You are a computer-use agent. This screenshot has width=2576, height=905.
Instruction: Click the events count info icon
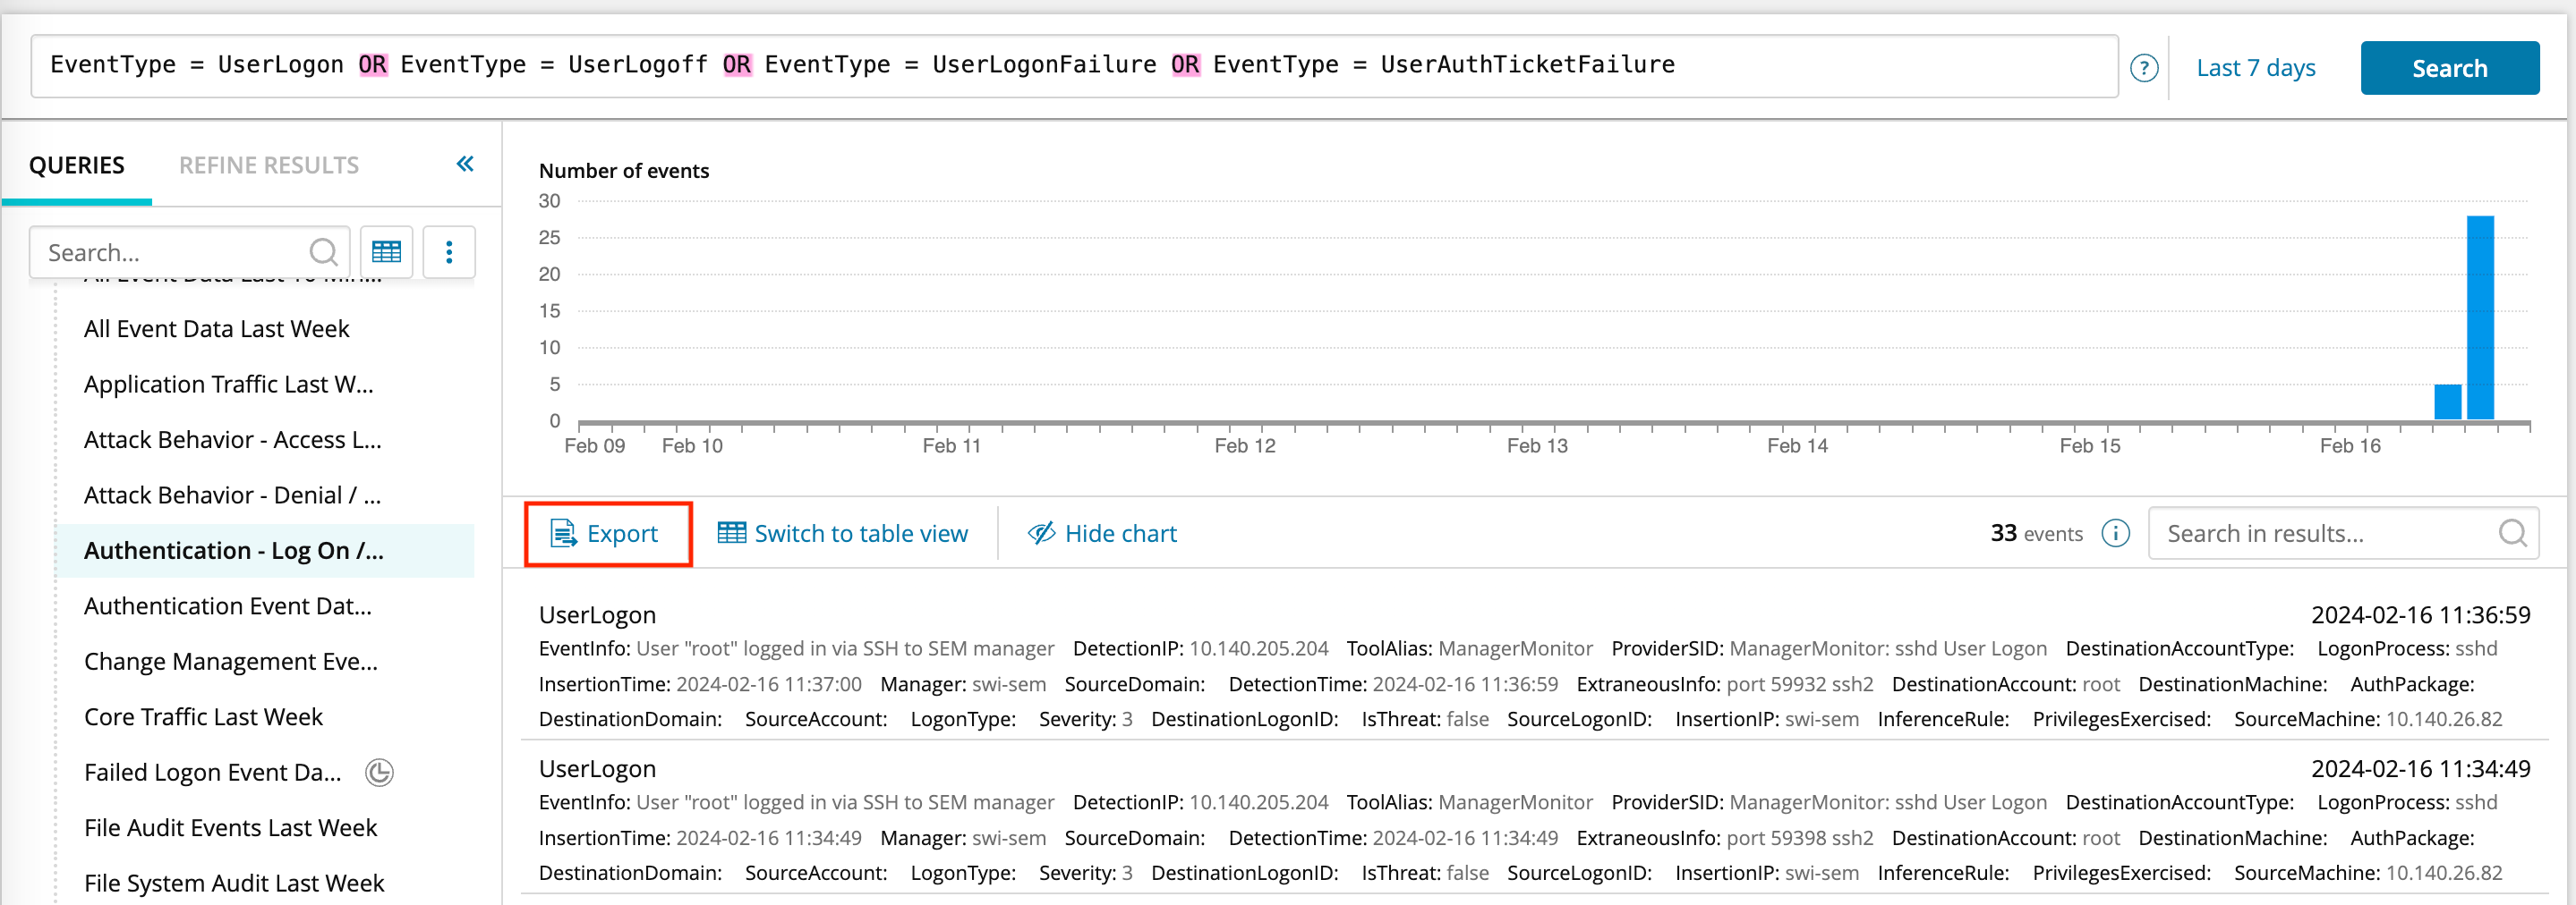pyautogui.click(x=2115, y=533)
